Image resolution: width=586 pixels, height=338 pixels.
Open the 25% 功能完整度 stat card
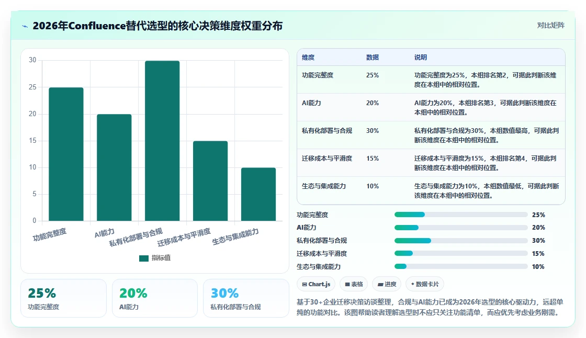click(x=63, y=298)
